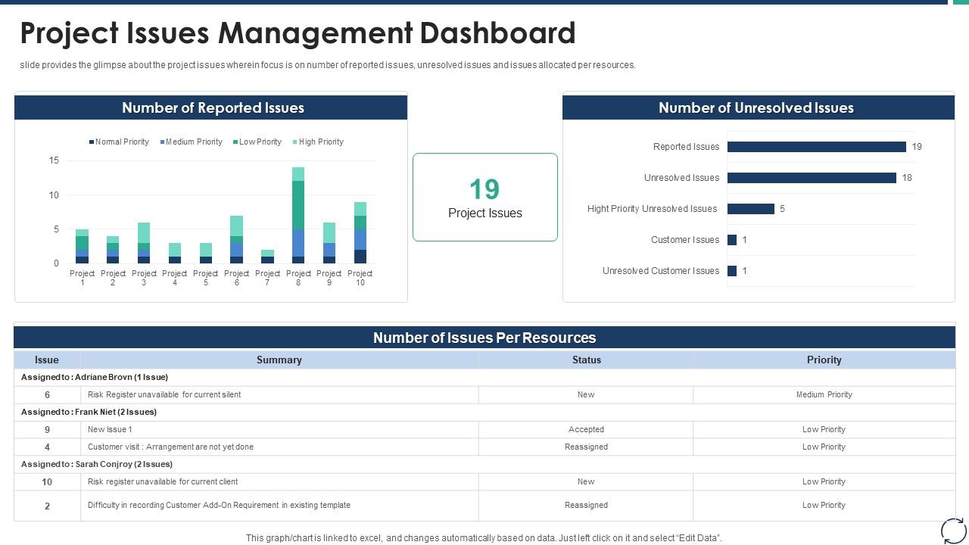Click the Priority column header
The width and height of the screenshot is (969, 545).
coord(824,360)
